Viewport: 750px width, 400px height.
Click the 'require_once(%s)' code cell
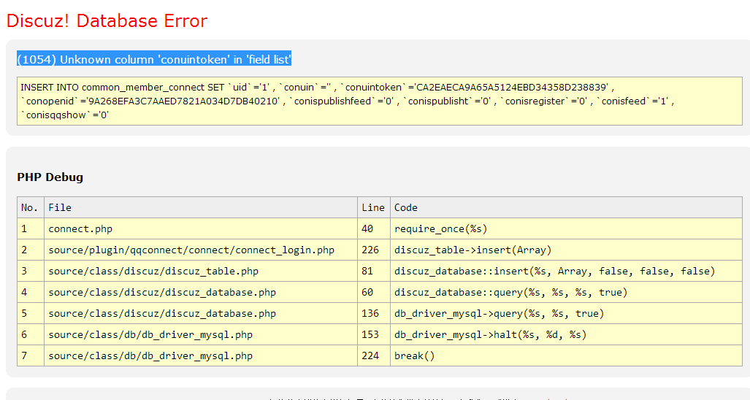tap(441, 228)
